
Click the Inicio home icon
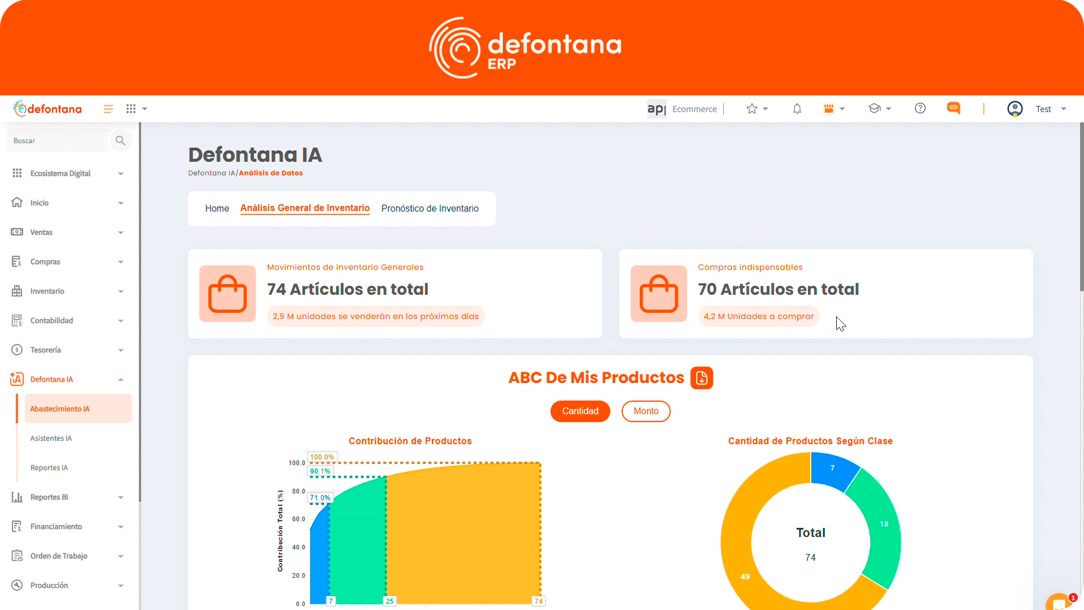pyautogui.click(x=17, y=203)
